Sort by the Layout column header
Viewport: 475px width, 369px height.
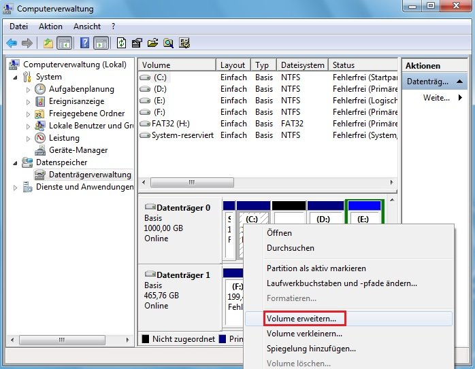coord(233,65)
